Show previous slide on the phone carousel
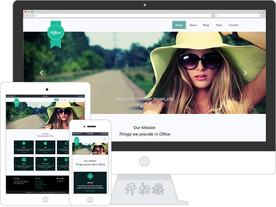 click(76, 149)
